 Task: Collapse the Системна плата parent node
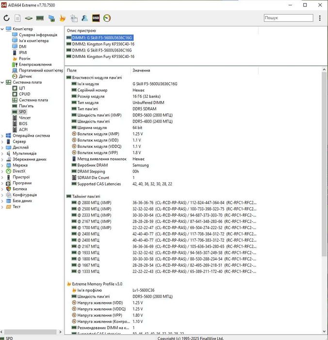2,82
